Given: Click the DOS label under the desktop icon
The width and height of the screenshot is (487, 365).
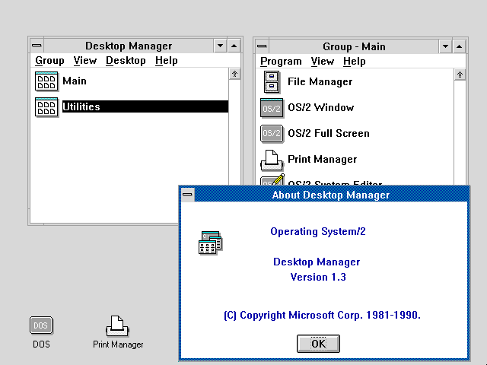Looking at the screenshot, I should point(41,344).
